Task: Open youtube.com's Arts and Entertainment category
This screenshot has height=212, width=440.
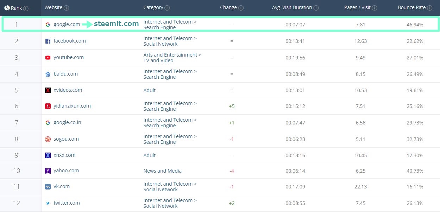Action: (x=172, y=58)
